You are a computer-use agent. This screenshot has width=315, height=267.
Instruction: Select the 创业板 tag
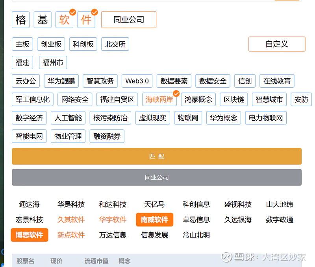pyautogui.click(x=51, y=44)
